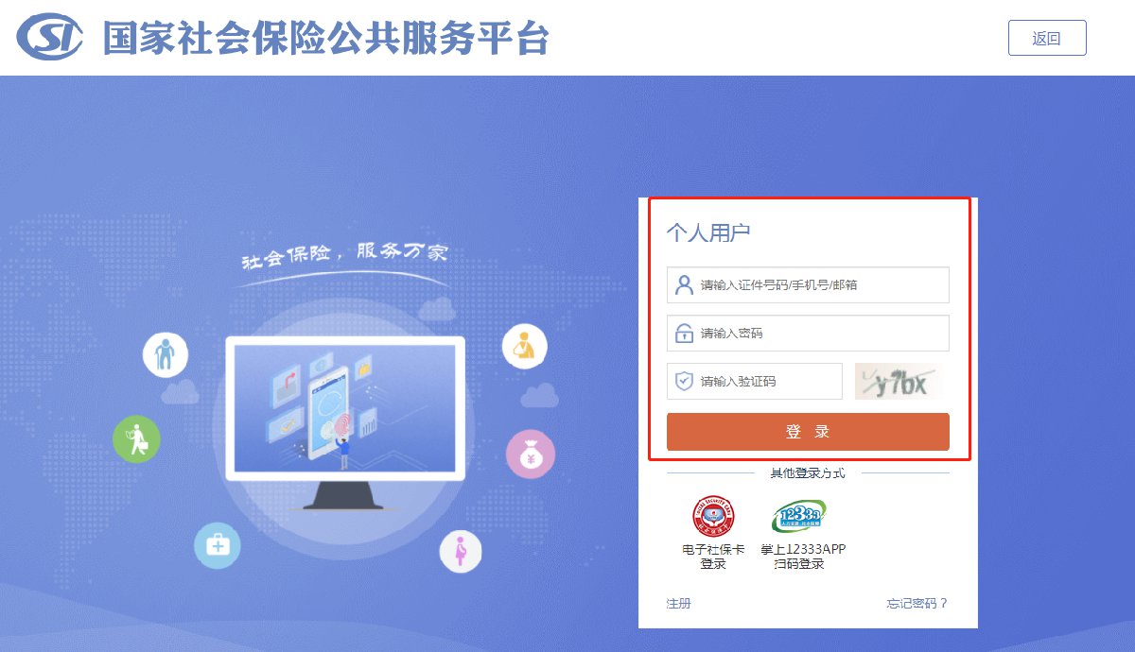1135x652 pixels.
Task: Select the 掌上12333APP scan login icon
Action: point(798,516)
